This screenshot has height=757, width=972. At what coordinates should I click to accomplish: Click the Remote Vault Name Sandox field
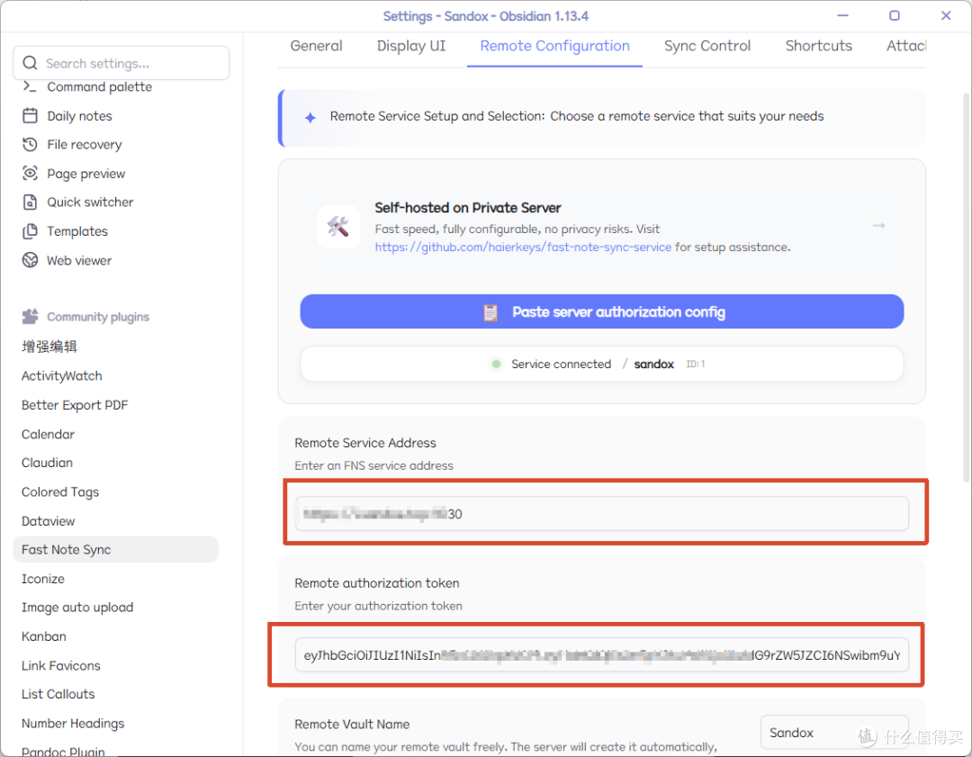click(x=833, y=732)
